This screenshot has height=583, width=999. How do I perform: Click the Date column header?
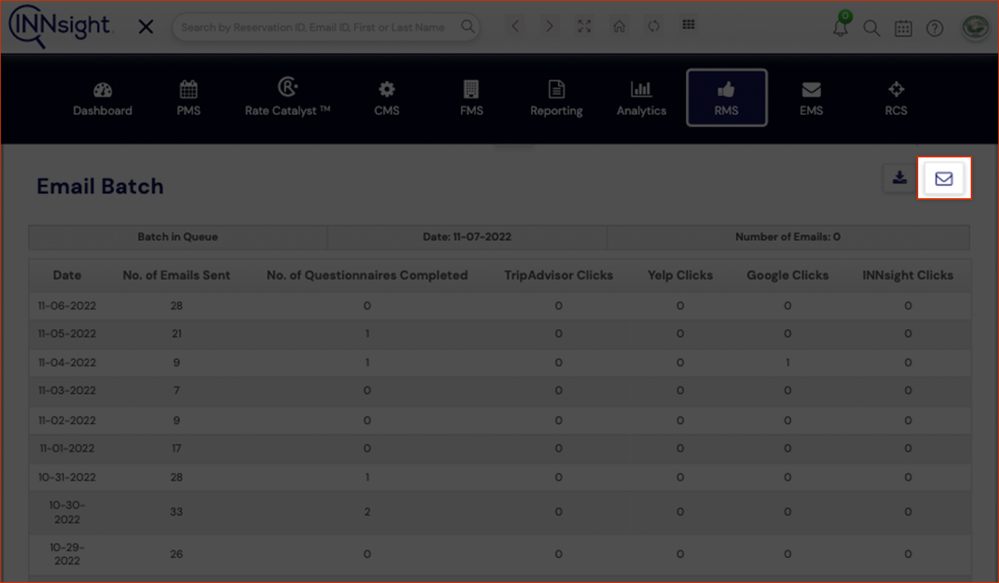click(67, 275)
